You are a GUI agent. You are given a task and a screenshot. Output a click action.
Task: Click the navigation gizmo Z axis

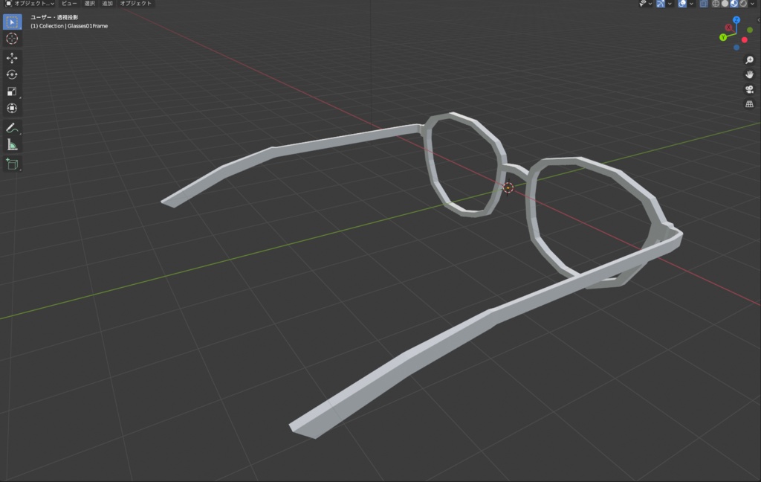coord(736,20)
